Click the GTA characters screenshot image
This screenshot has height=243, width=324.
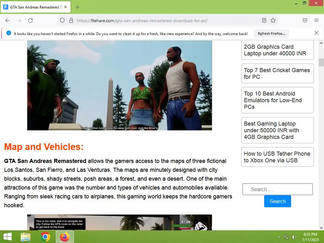pyautogui.click(x=119, y=85)
